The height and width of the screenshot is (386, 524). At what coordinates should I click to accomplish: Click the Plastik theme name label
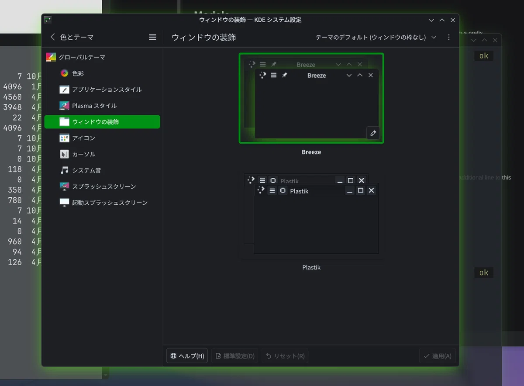click(311, 267)
